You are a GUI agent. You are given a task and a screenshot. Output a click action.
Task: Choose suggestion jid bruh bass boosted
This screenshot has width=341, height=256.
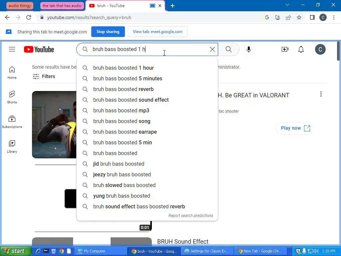point(147,164)
